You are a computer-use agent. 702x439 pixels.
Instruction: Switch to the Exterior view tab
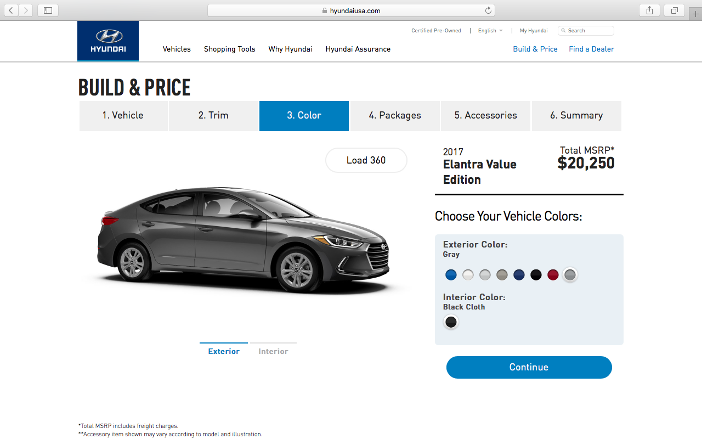(224, 351)
